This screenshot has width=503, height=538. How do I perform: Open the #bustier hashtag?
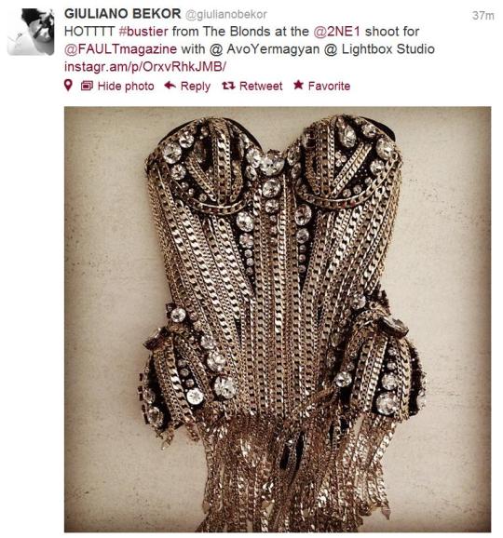(x=143, y=32)
